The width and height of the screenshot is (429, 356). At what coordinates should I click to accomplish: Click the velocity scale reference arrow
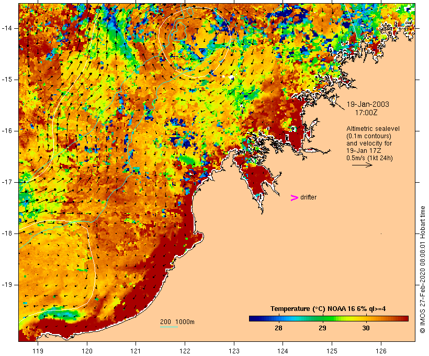[x=362, y=165]
